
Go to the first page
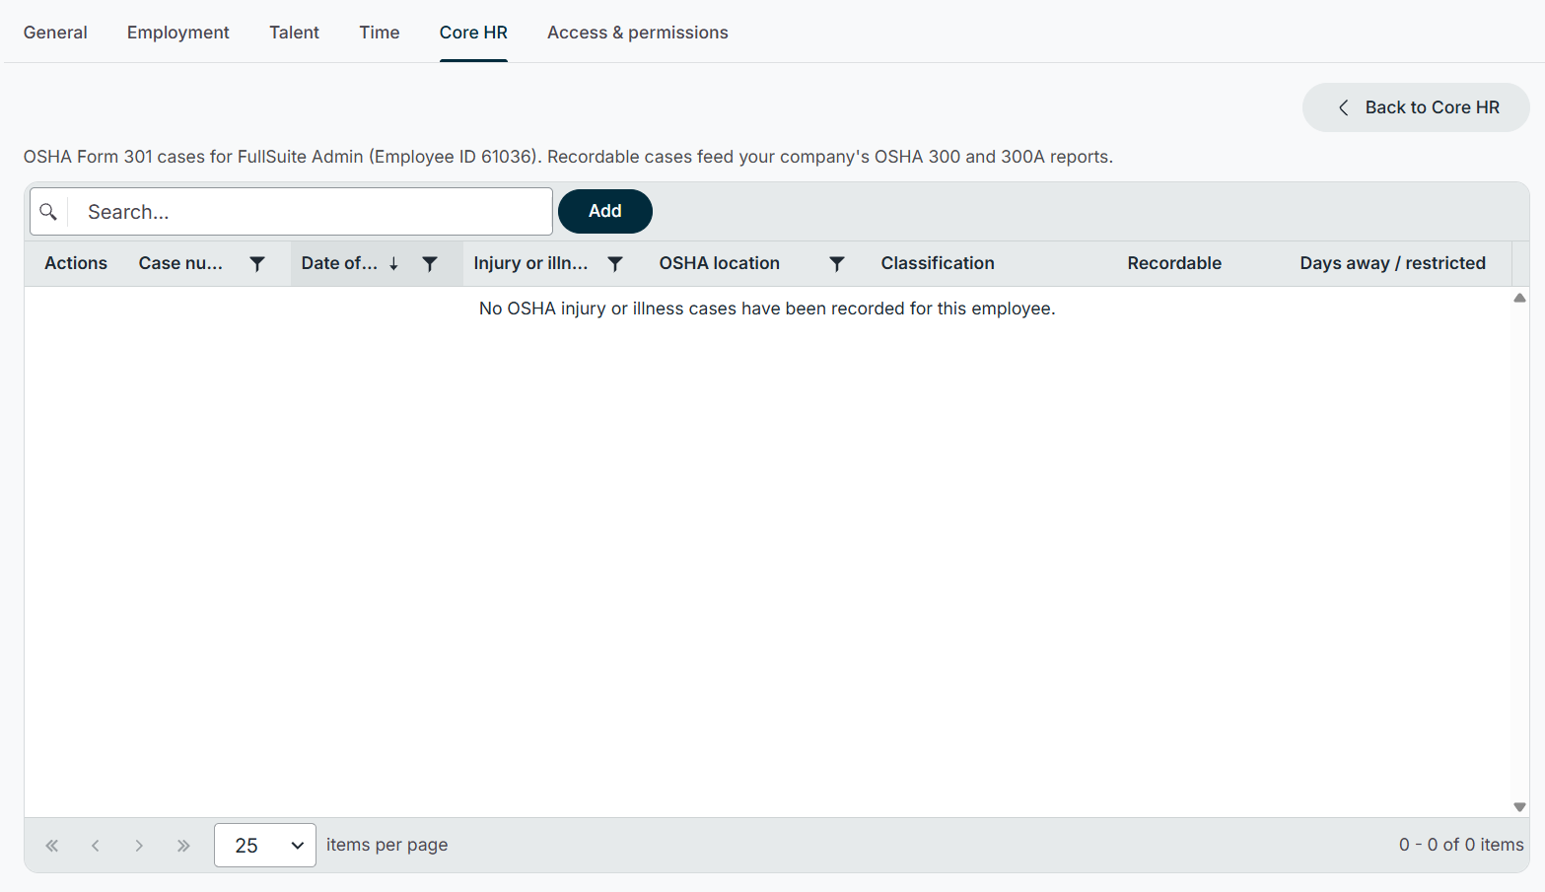coord(52,846)
